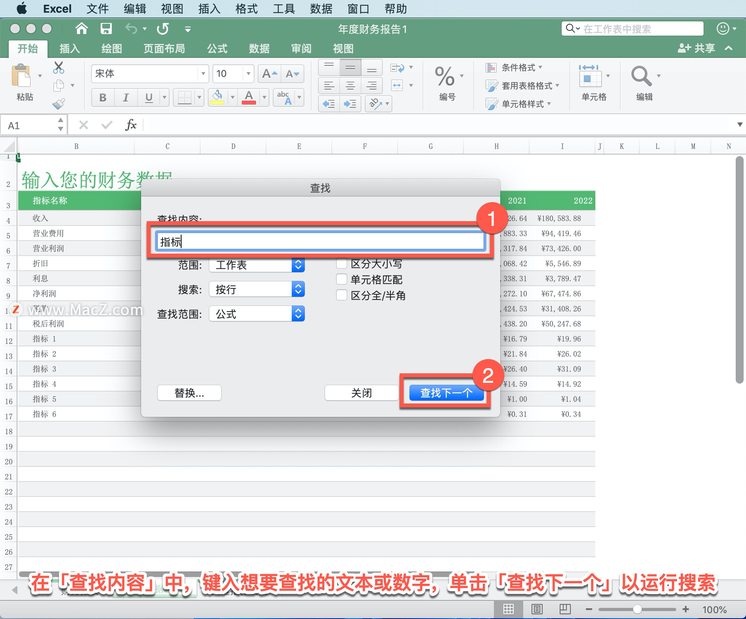This screenshot has height=619, width=746.
Task: Click the zoom slider handle
Action: coord(637,609)
